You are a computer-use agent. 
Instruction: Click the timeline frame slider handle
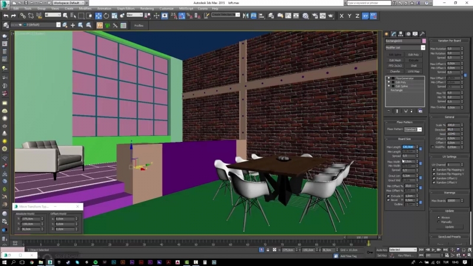[x=362, y=238]
